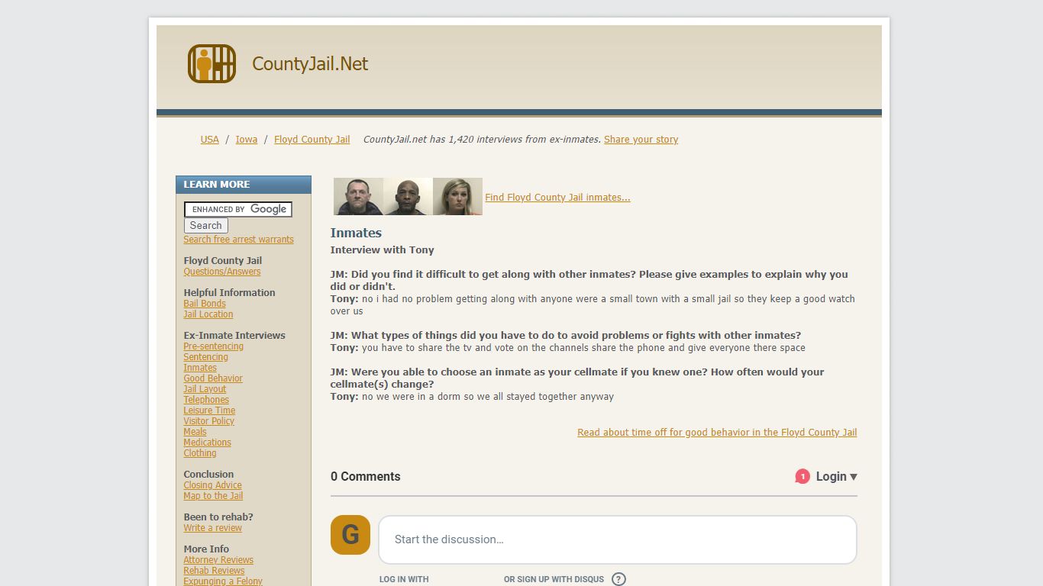Open the Login dropdown in comments
This screenshot has height=586, width=1043.
point(837,476)
